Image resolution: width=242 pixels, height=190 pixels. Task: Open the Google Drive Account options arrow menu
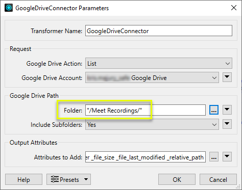[227, 77]
